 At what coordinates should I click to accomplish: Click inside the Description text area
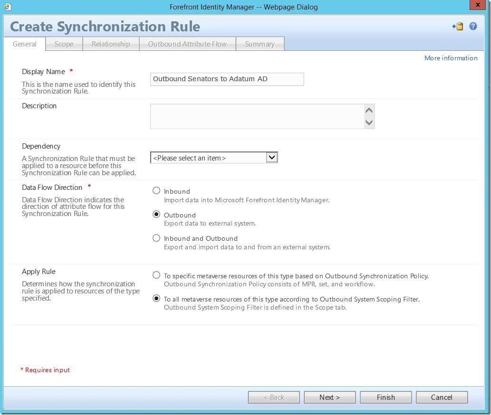point(257,116)
